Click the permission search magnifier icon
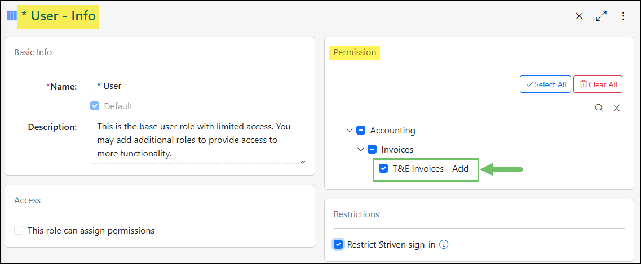641x264 pixels. [x=599, y=108]
